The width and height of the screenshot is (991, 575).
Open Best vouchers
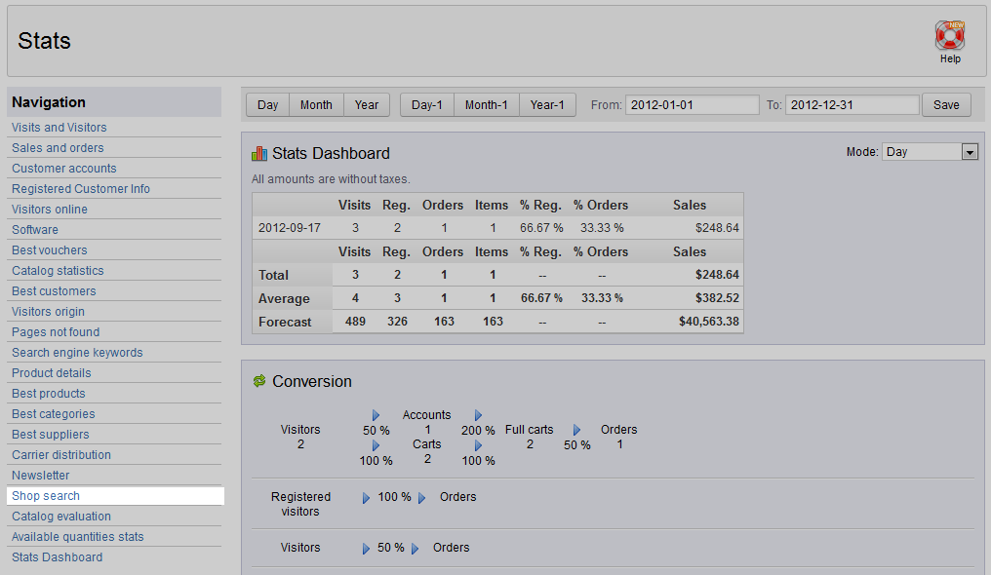pyautogui.click(x=50, y=250)
